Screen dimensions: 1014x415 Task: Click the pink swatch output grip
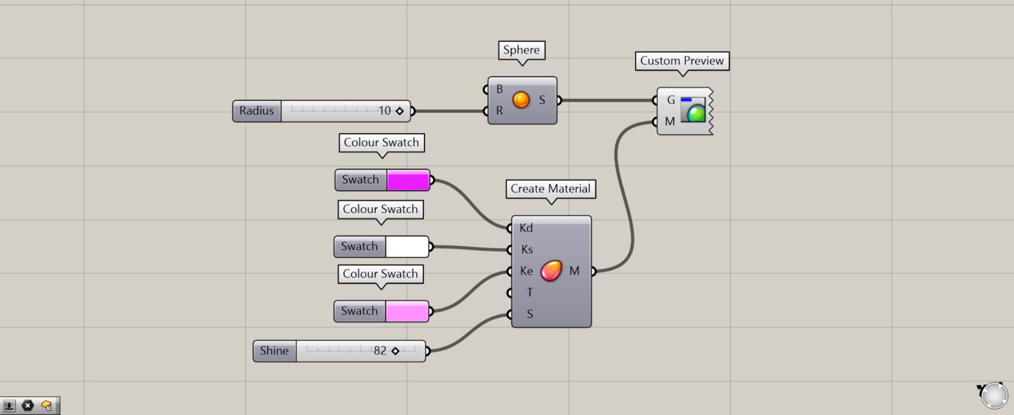[x=430, y=311]
